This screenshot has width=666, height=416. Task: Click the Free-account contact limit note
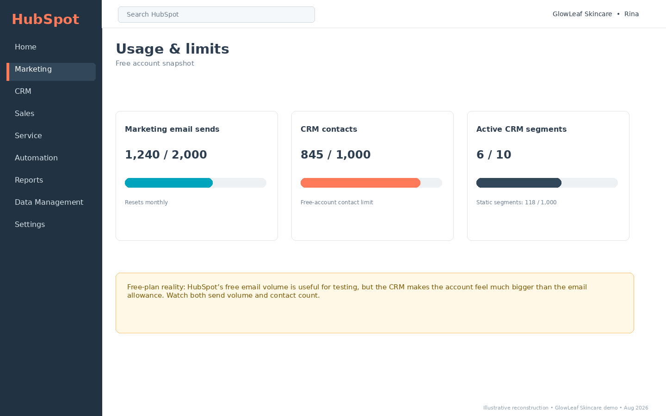pyautogui.click(x=337, y=202)
